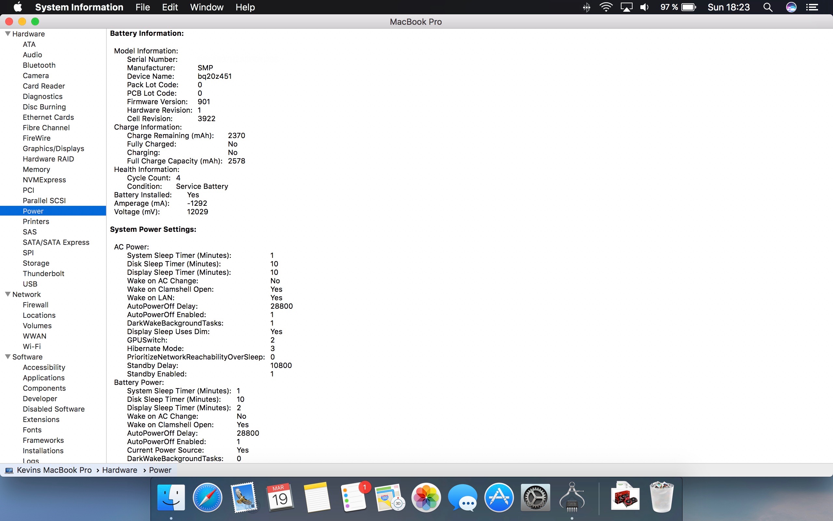
Task: Collapse the Hardware section triangle
Action: (8, 34)
